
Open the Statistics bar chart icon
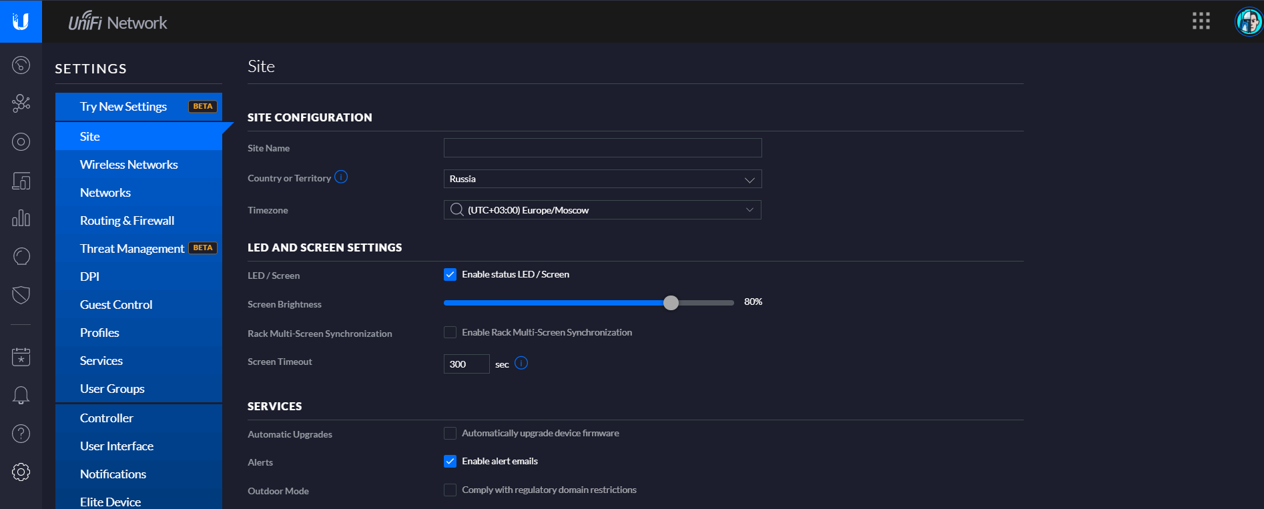tap(21, 218)
